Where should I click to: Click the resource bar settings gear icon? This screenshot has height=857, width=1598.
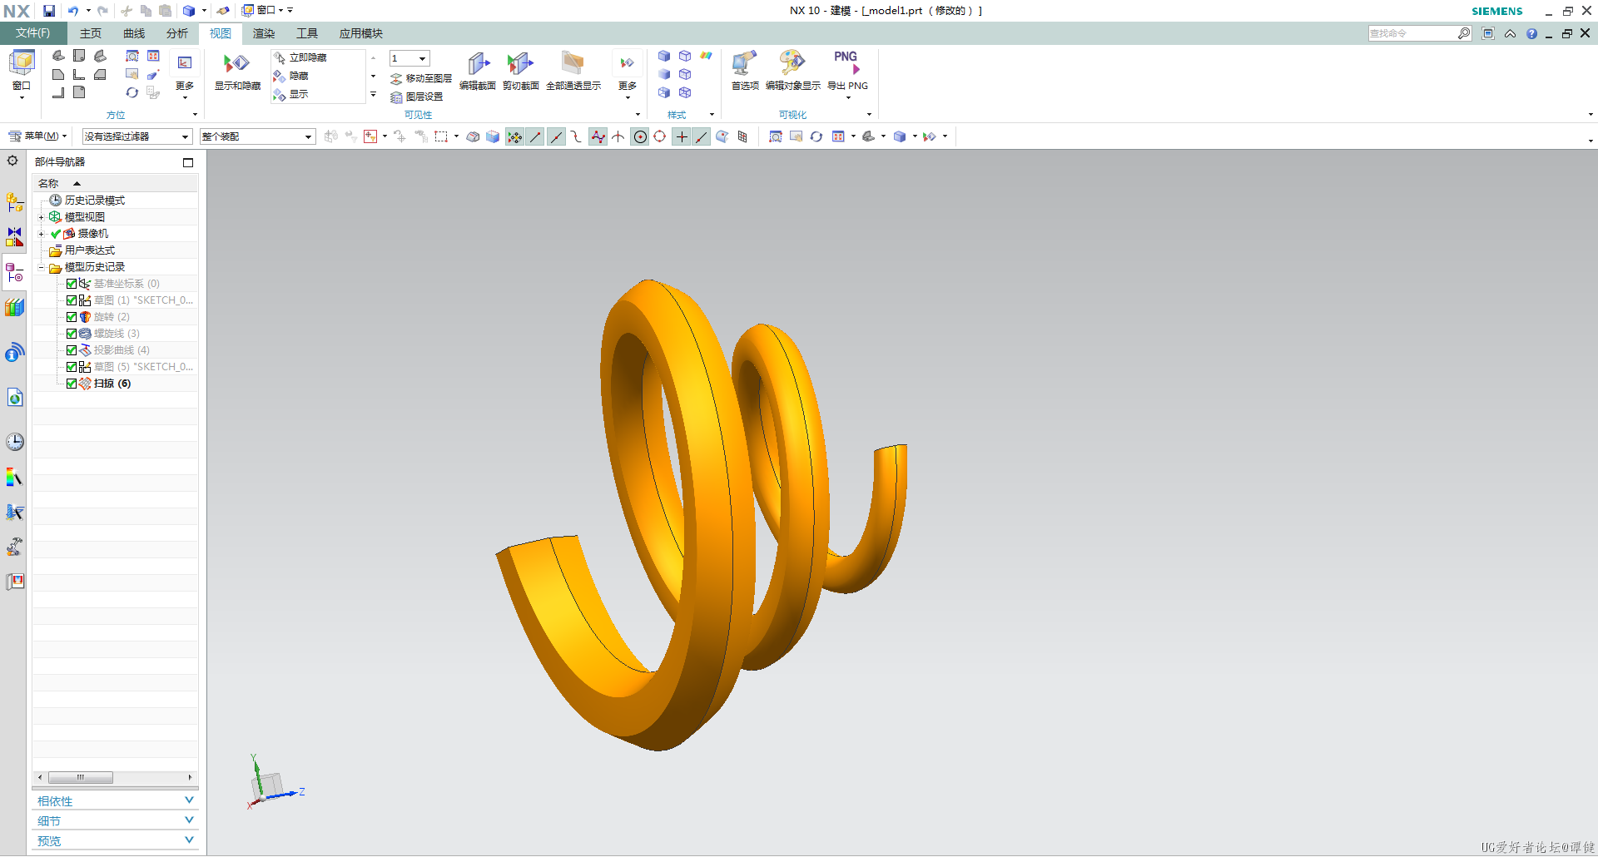click(x=12, y=161)
